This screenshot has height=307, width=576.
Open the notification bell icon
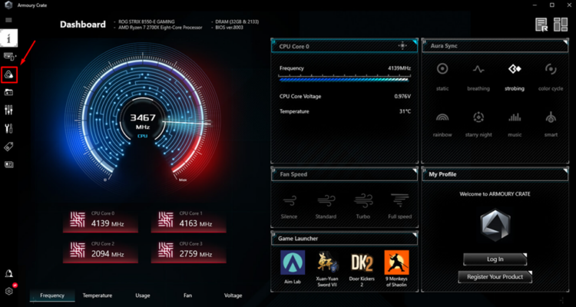pyautogui.click(x=8, y=273)
